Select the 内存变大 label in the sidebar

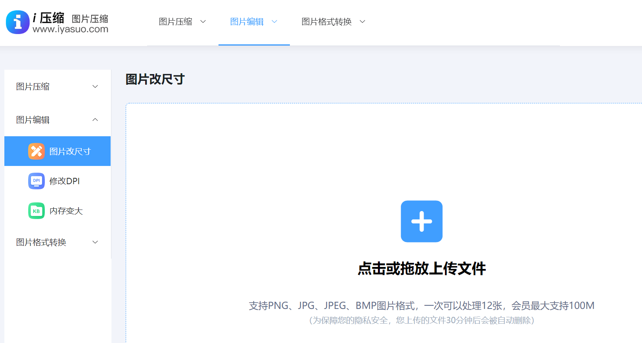click(66, 211)
